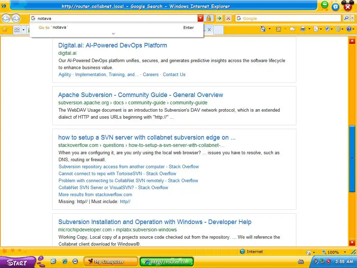This screenshot has width=357, height=268.
Task: Expand the address suggestion list with down arrow
Action: [113, 34]
